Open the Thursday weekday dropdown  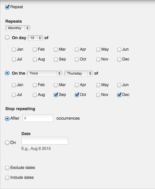click(78, 73)
